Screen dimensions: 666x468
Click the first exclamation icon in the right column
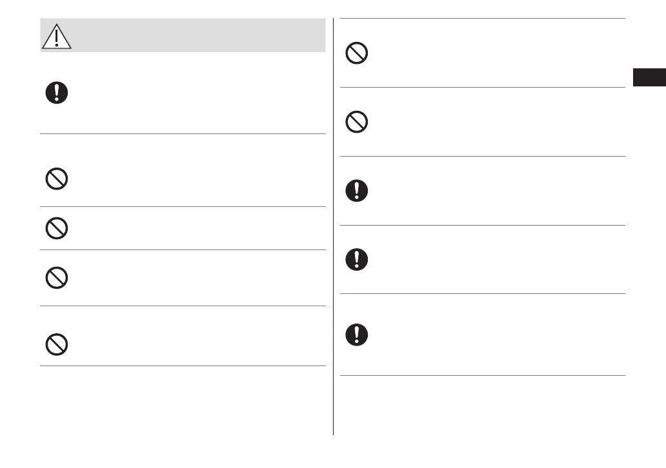[x=357, y=190]
